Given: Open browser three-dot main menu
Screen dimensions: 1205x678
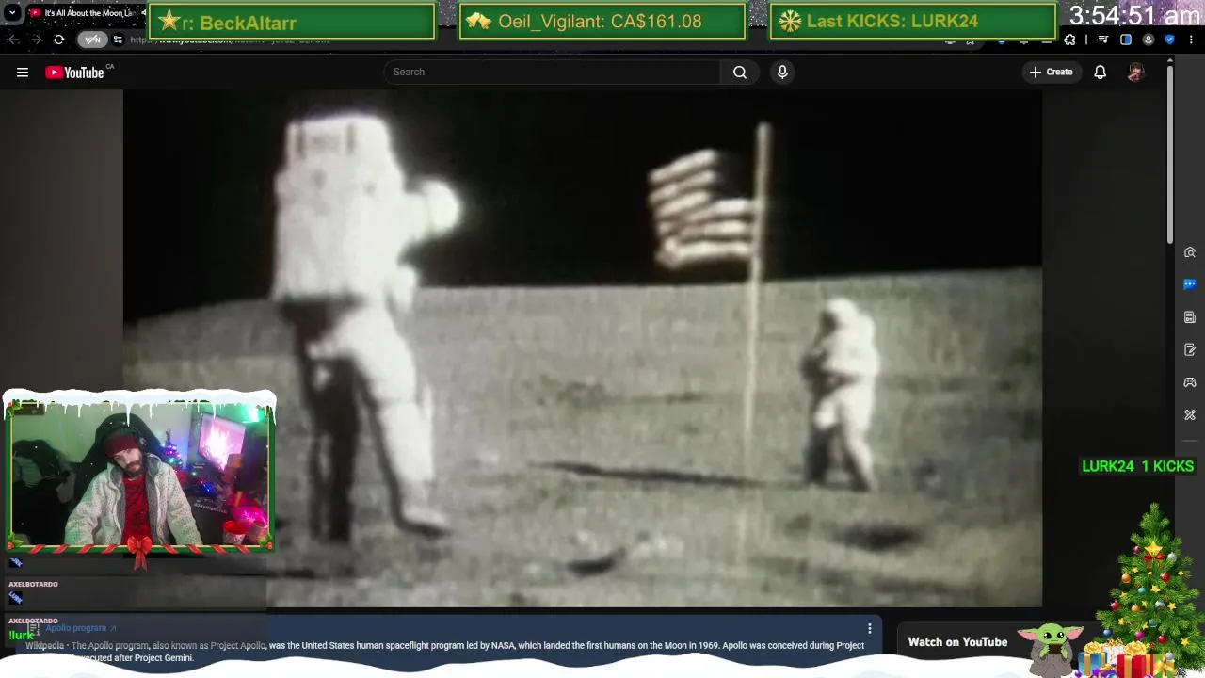Looking at the screenshot, I should (x=1192, y=40).
